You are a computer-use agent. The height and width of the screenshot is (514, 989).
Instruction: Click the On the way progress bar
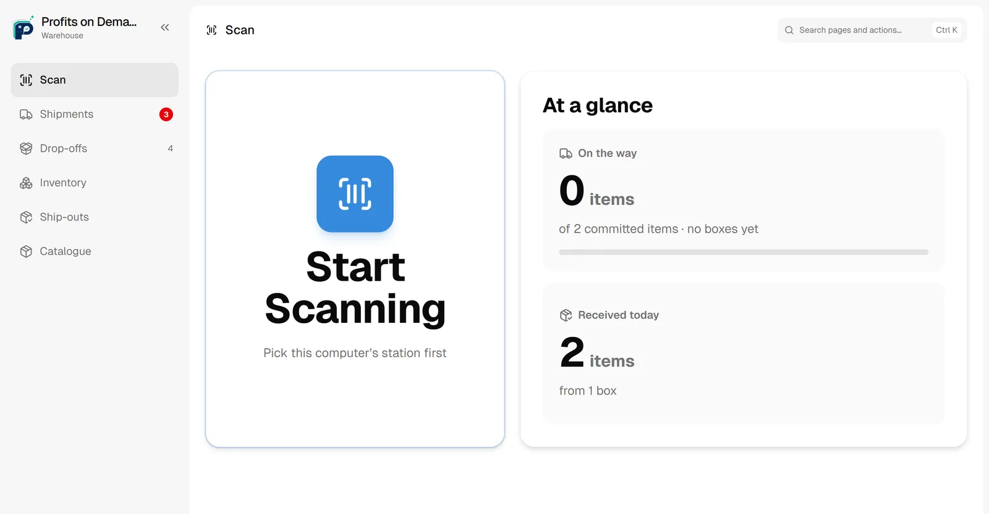[x=744, y=252]
